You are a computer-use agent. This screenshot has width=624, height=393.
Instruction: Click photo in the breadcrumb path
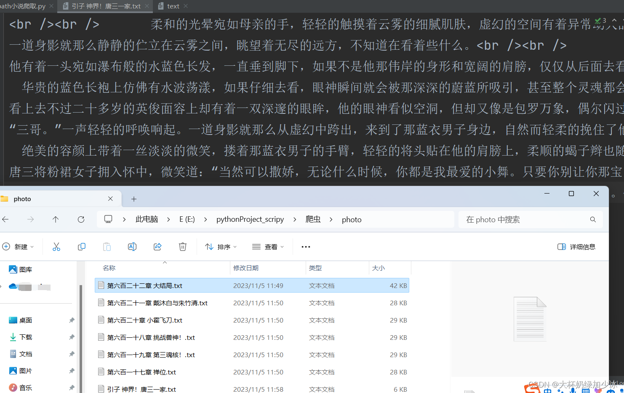[352, 219]
